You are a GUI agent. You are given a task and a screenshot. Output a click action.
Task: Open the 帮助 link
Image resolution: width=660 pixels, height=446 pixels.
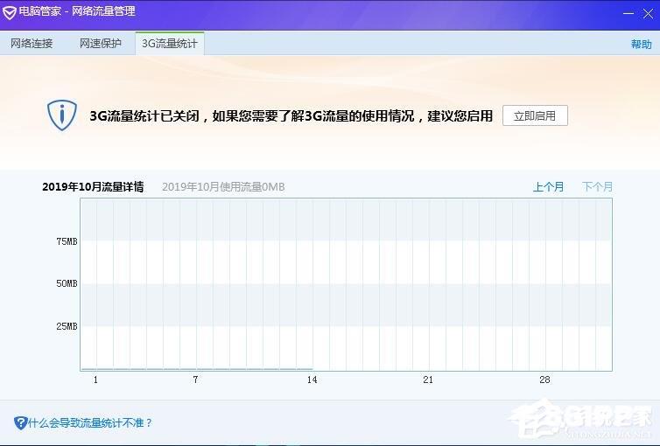tap(641, 44)
